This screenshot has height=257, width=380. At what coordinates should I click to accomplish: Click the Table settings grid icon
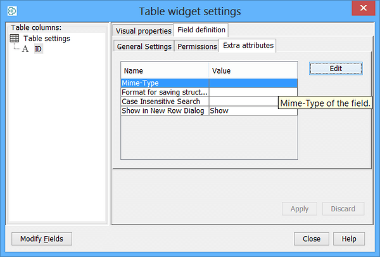click(x=15, y=39)
